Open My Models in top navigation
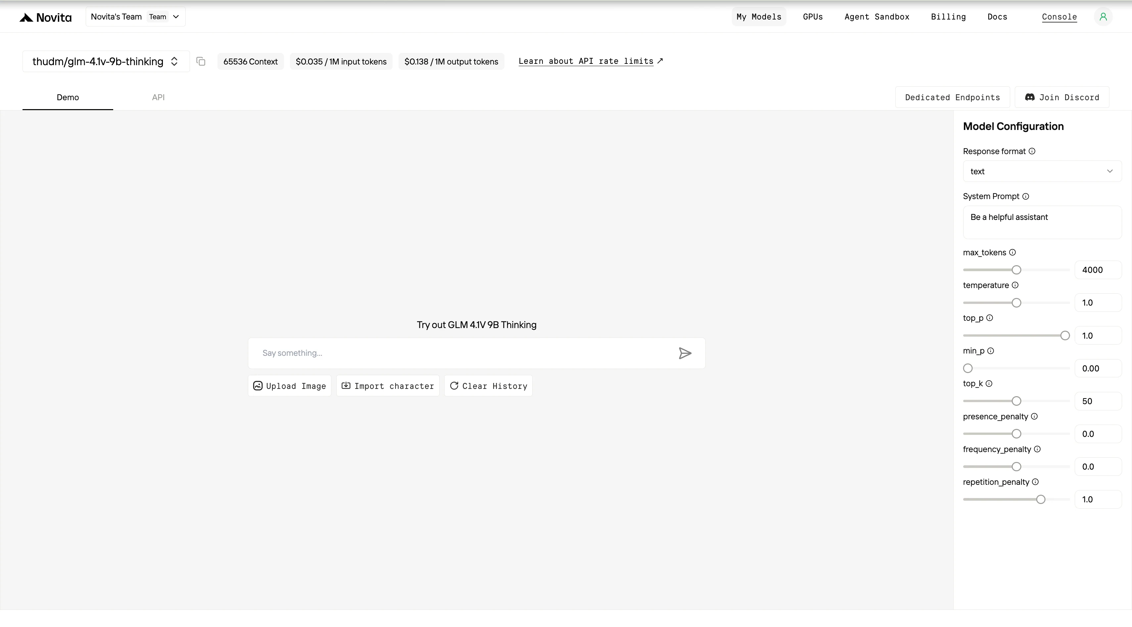Image resolution: width=1132 pixels, height=627 pixels. pos(759,17)
